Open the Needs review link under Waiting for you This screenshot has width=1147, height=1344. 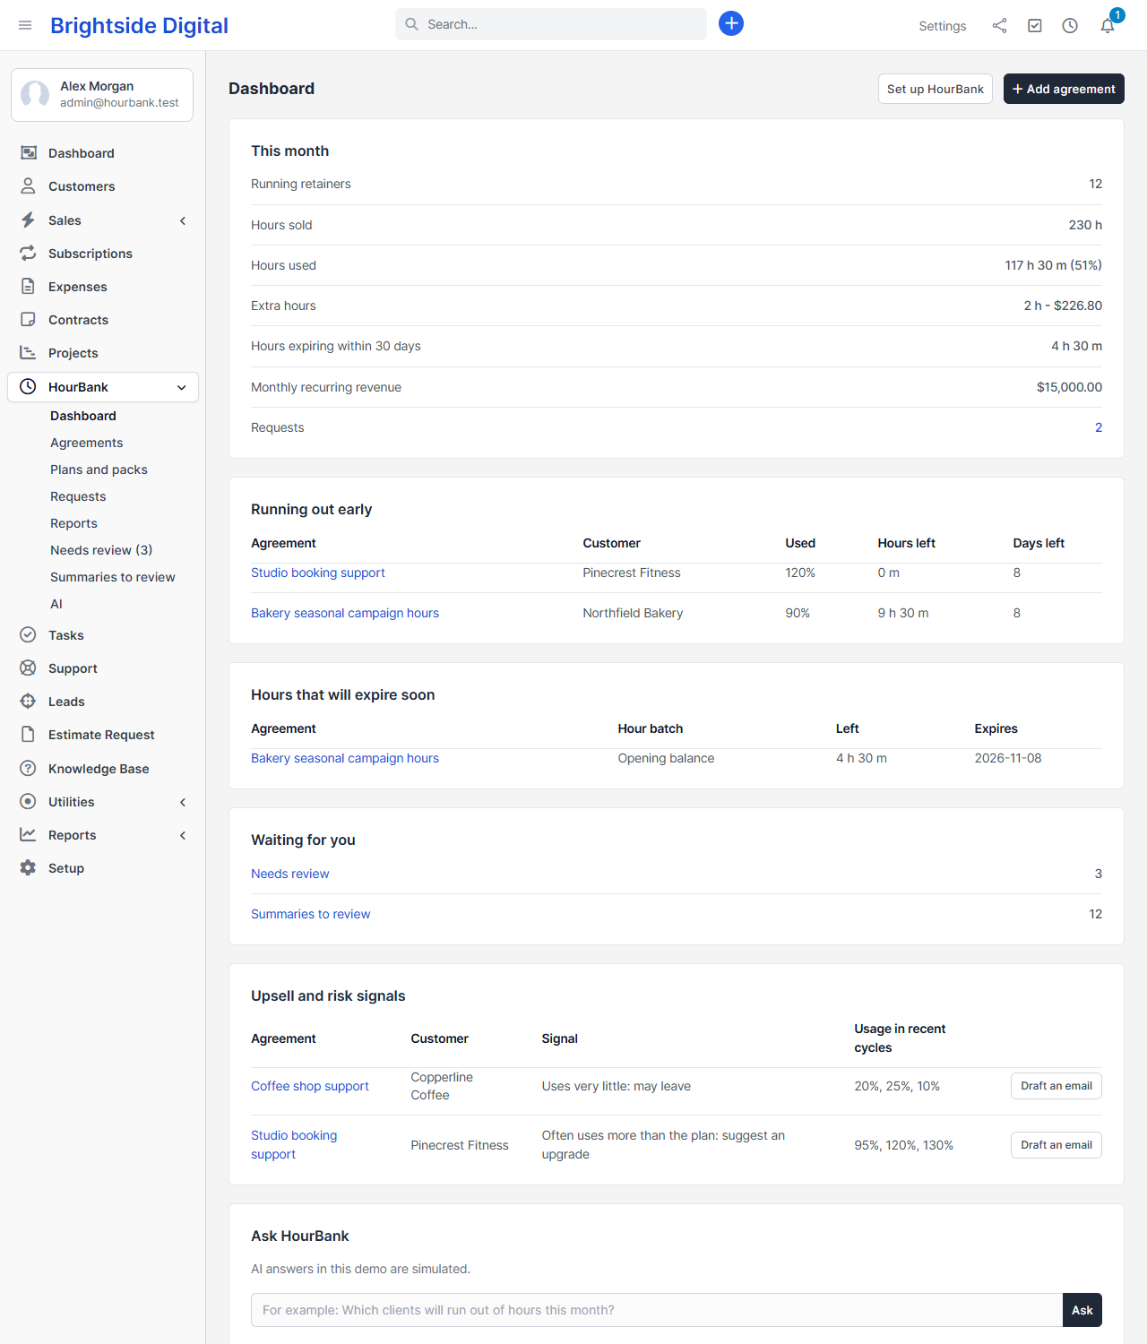coord(290,874)
